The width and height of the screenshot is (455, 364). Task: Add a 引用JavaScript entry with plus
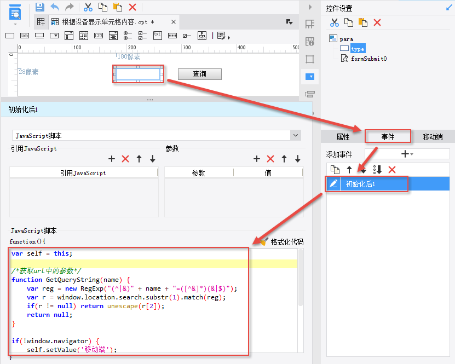112,159
